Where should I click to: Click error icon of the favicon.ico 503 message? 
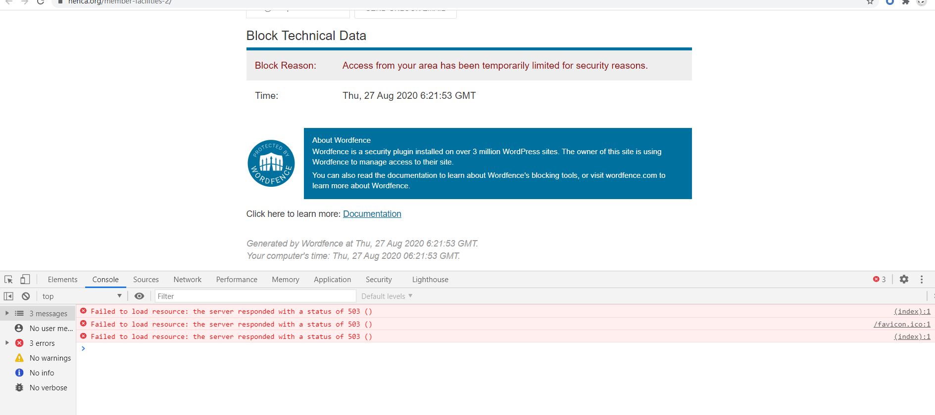[x=83, y=324]
